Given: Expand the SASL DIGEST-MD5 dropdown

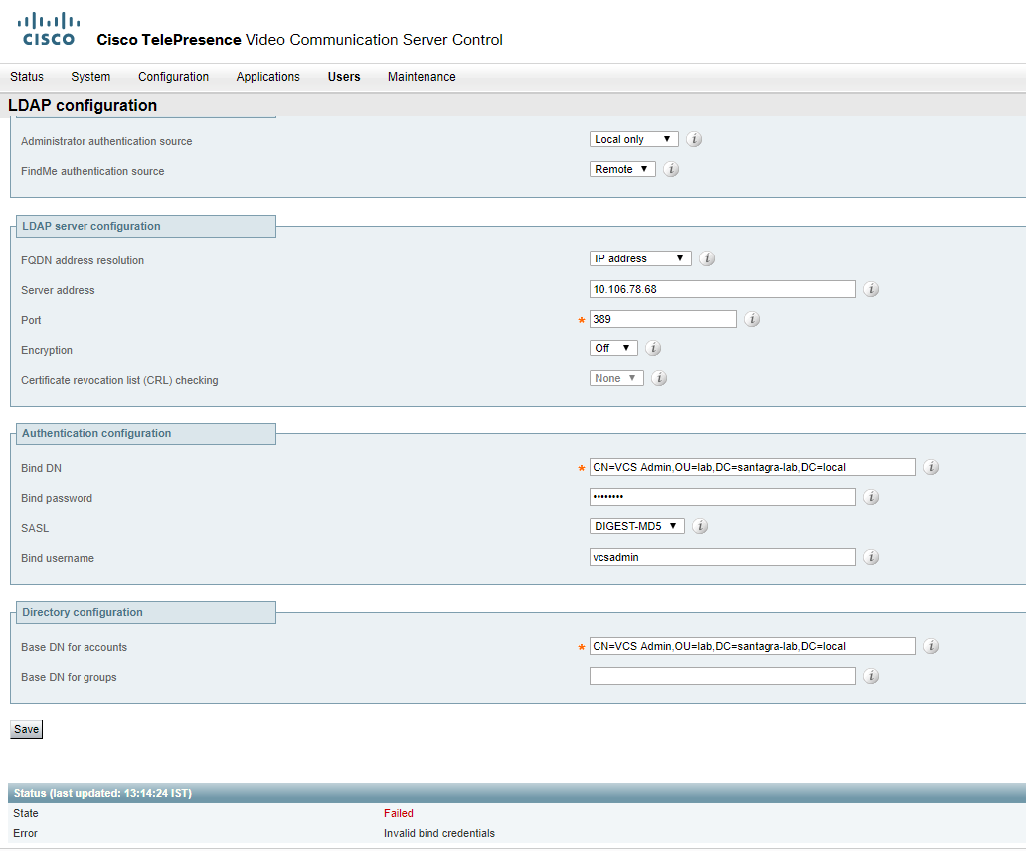Looking at the screenshot, I should (x=636, y=526).
